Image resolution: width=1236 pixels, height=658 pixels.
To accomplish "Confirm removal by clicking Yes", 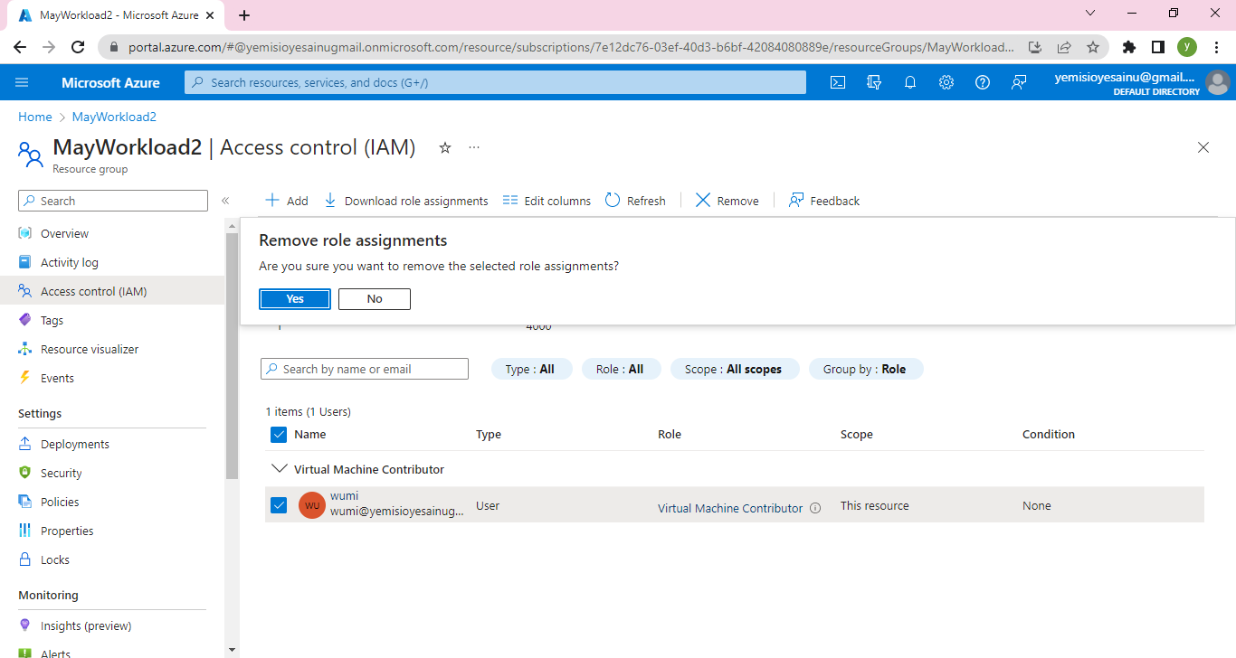I will pyautogui.click(x=295, y=299).
